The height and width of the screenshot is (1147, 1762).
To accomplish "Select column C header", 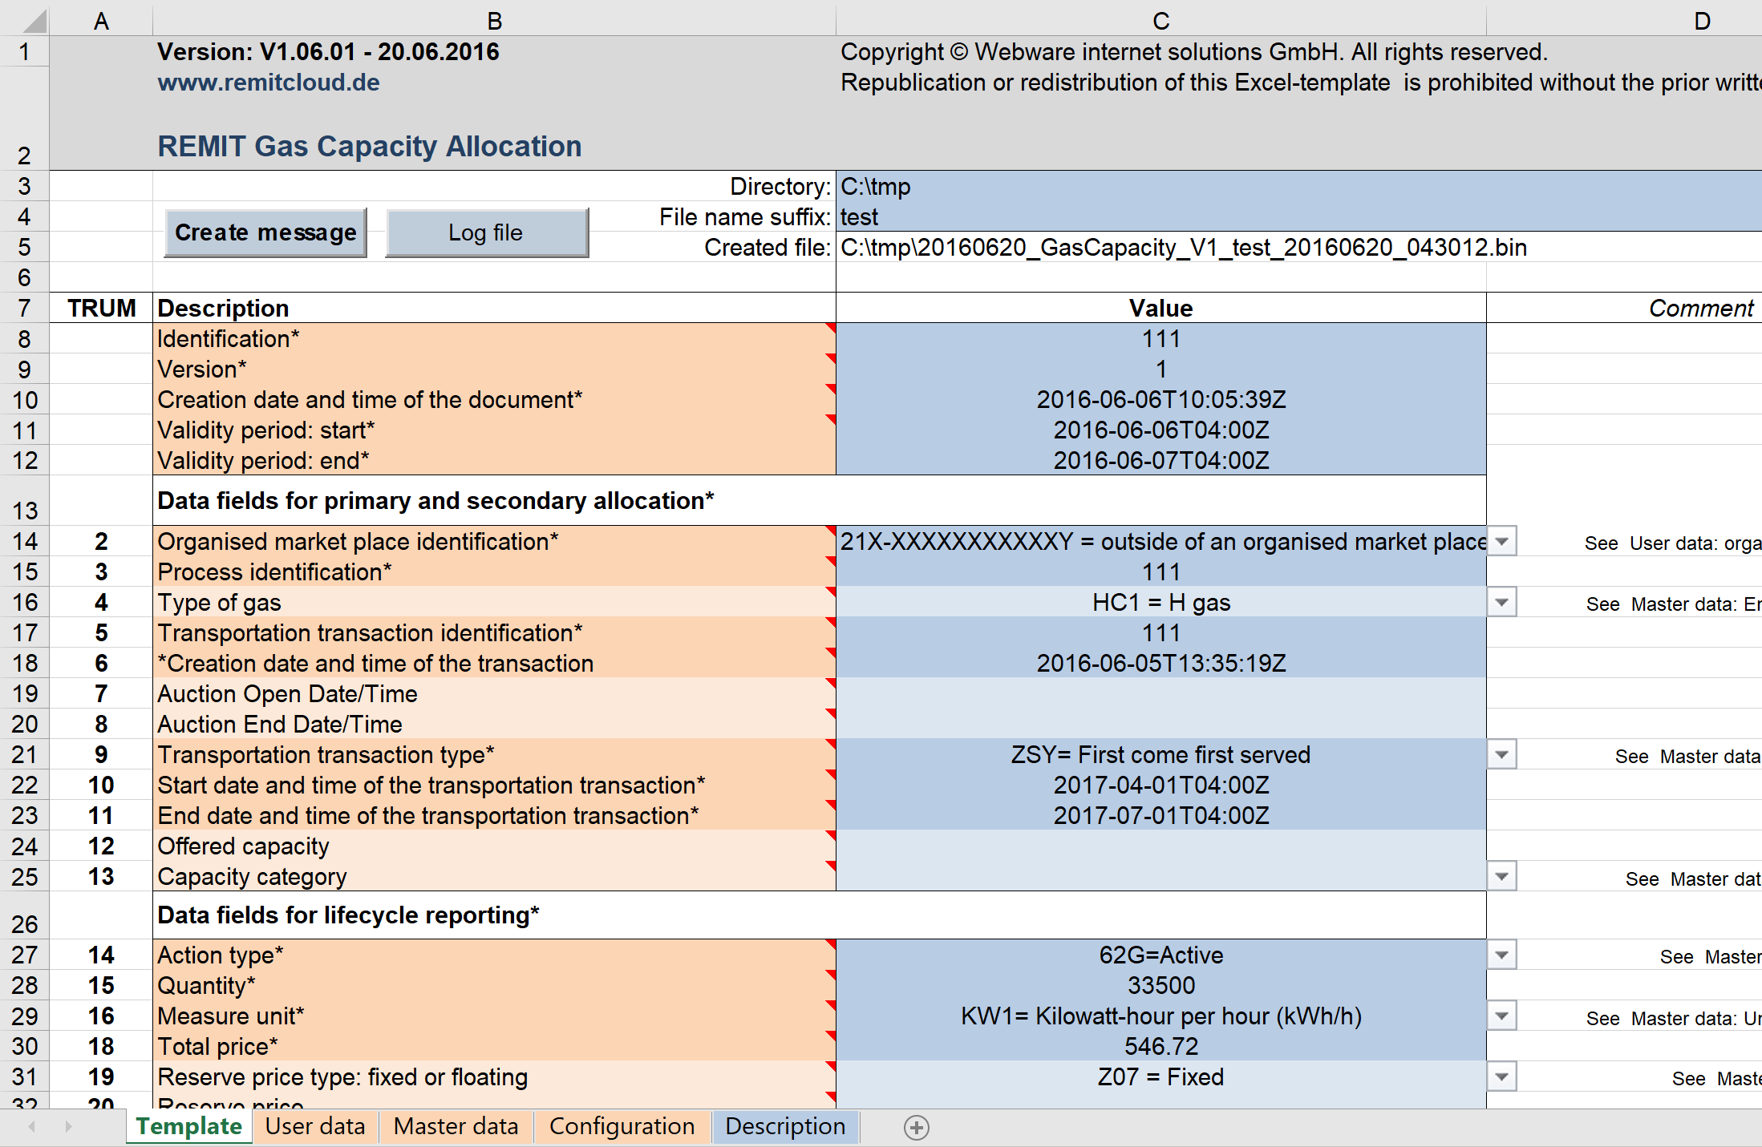I will tap(1160, 21).
